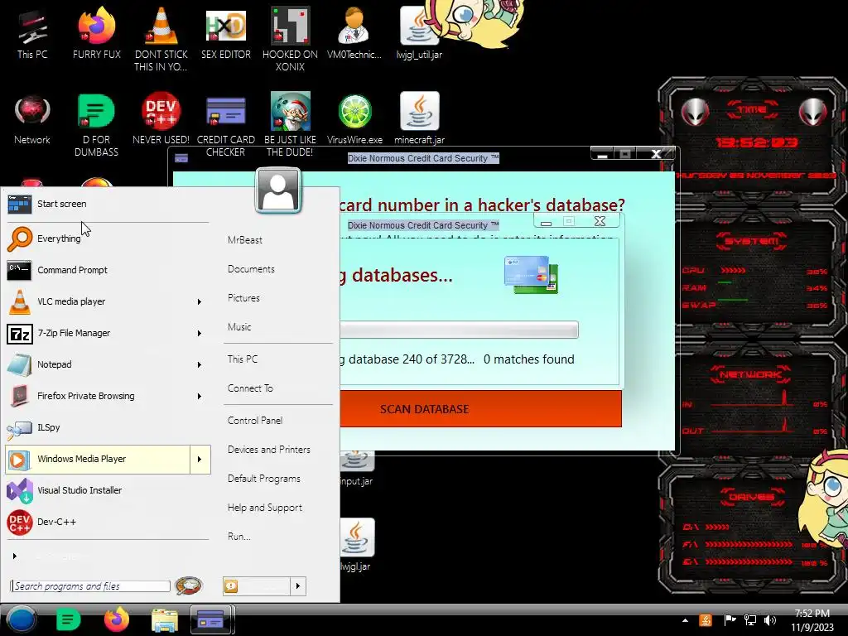The height and width of the screenshot is (636, 848).
Task: Open Music in Start menu
Action: point(239,327)
